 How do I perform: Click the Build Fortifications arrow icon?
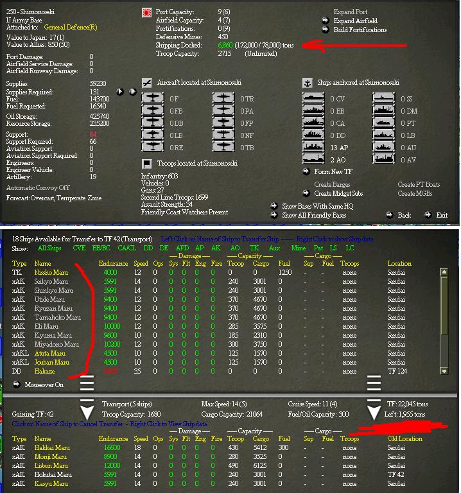click(325, 30)
